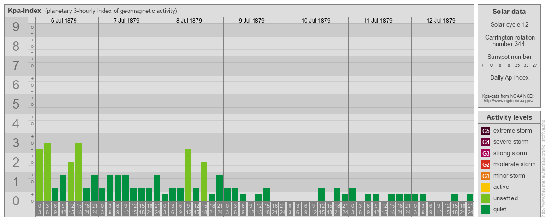The height and width of the screenshot is (221, 545).
Task: Open the ngdc.noaa.gov data source link
Action: click(508, 100)
